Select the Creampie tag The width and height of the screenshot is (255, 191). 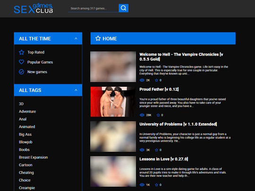point(27,188)
